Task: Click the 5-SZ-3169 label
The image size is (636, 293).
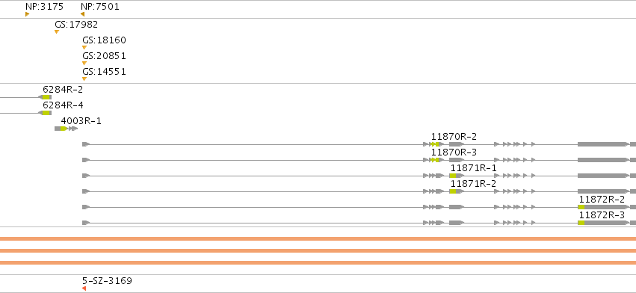Action: point(107,281)
